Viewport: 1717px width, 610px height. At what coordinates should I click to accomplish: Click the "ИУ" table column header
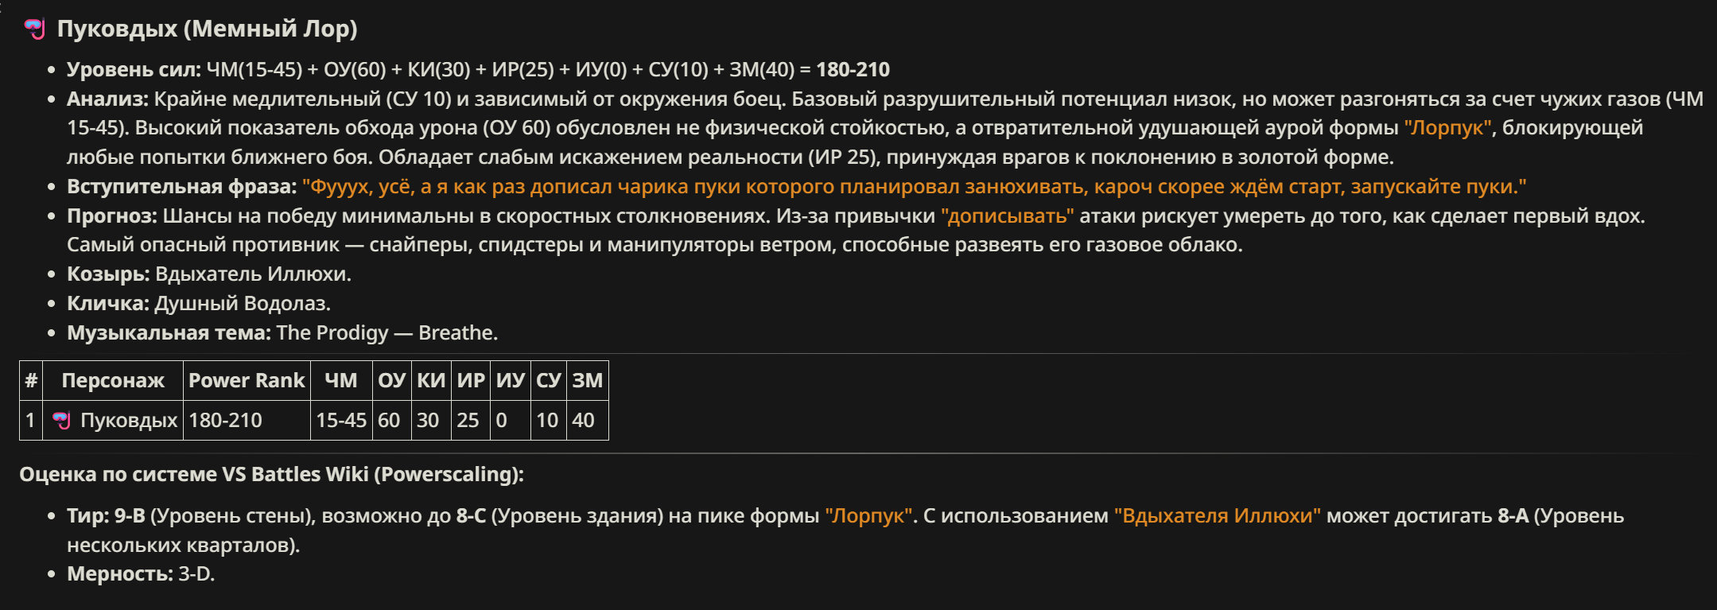click(511, 380)
